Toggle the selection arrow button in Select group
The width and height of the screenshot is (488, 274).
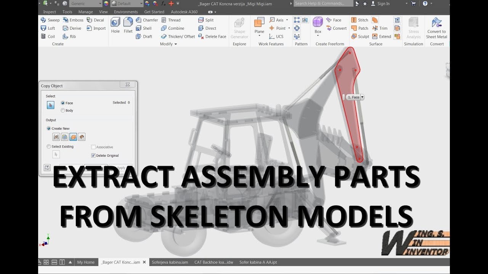click(51, 105)
